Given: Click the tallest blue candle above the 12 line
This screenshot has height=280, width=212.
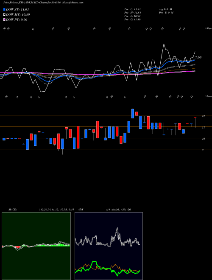Looking at the screenshot, I should 133,113.
